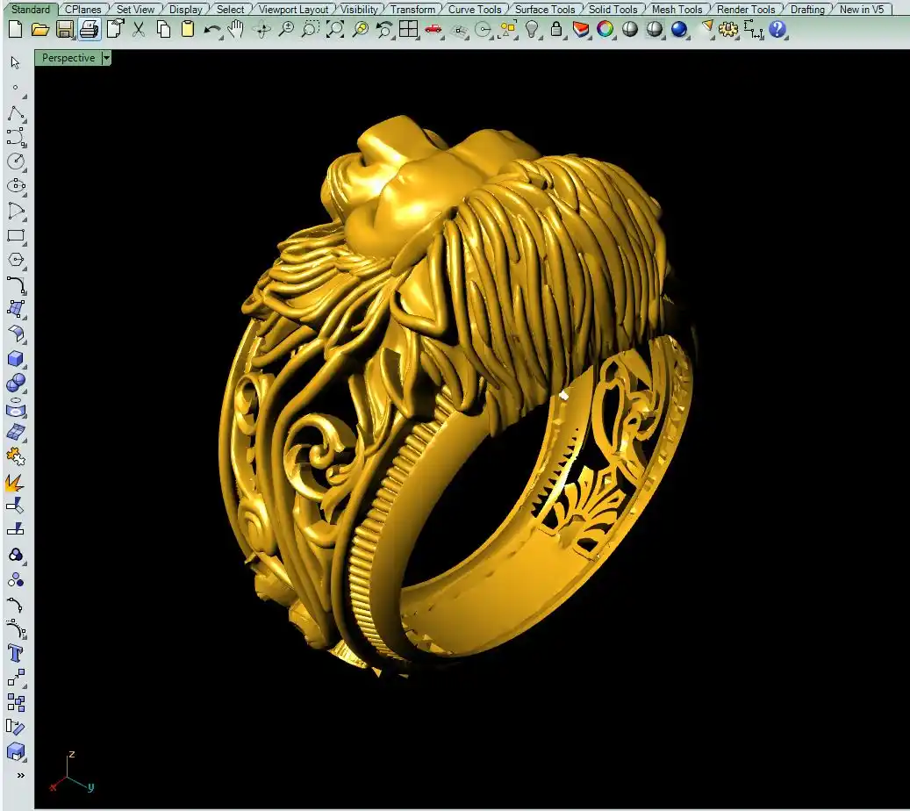Screen dimensions: 910x811
Task: Open the Perspective viewport dropdown arrow
Action: (x=106, y=58)
